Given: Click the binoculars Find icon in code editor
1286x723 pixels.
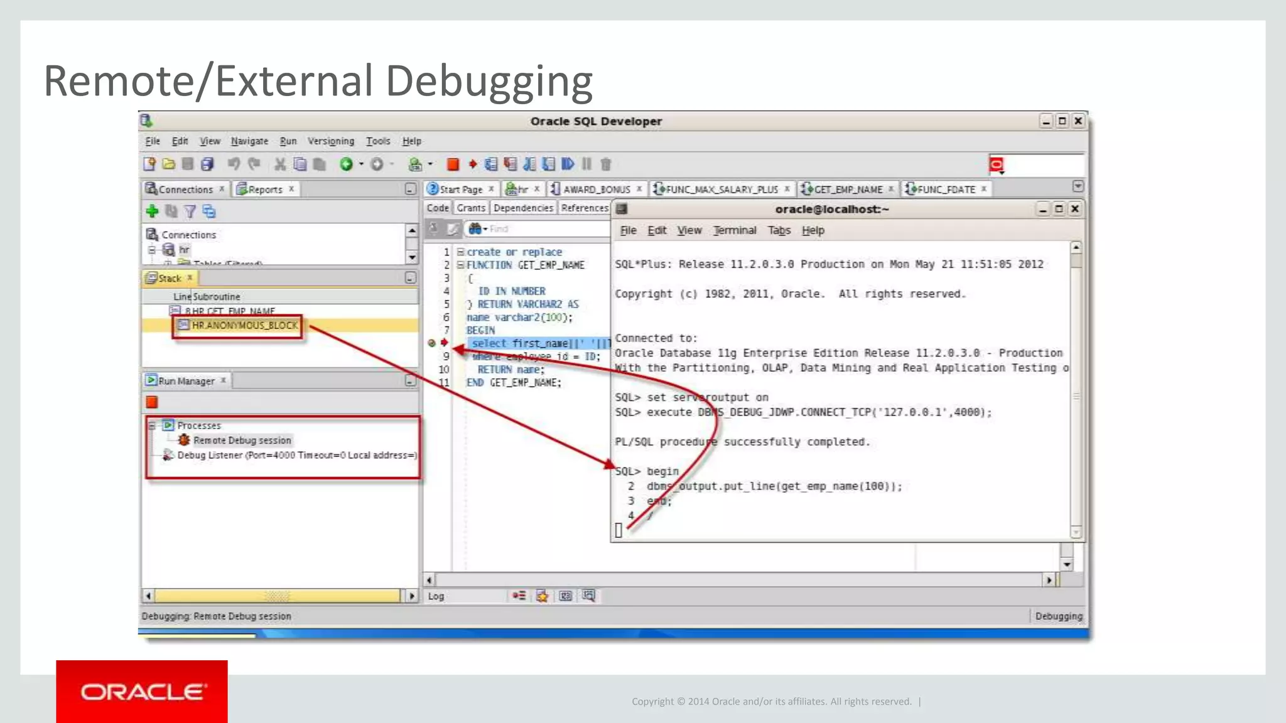Looking at the screenshot, I should [x=475, y=229].
